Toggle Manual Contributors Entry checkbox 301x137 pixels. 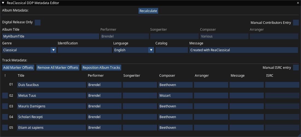(x=296, y=22)
